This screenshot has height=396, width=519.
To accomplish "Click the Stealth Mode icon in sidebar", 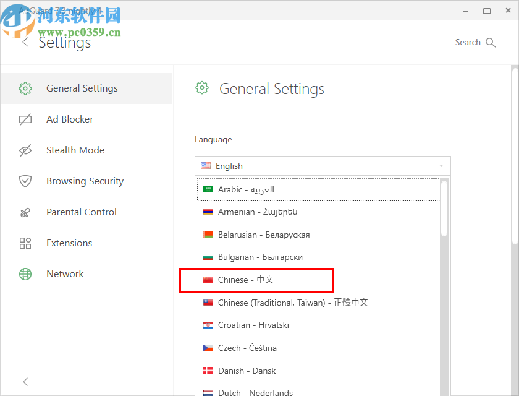I will 25,150.
